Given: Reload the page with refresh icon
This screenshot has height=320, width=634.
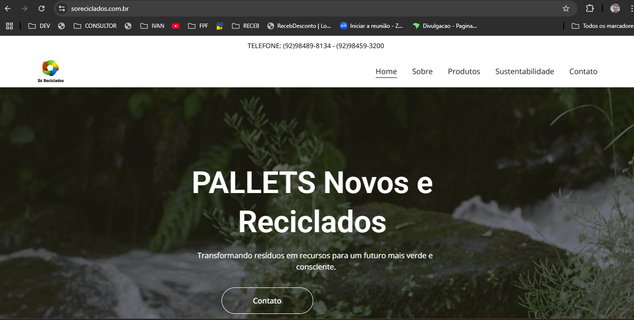Looking at the screenshot, I should click(42, 8).
